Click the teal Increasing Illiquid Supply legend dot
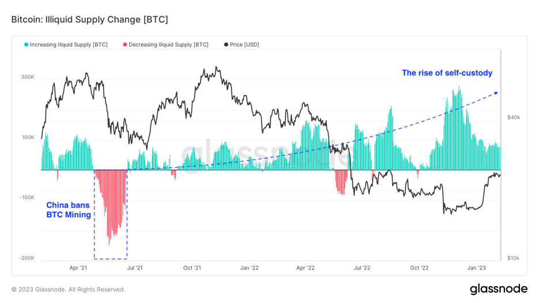The width and height of the screenshot is (539, 303). [26, 45]
